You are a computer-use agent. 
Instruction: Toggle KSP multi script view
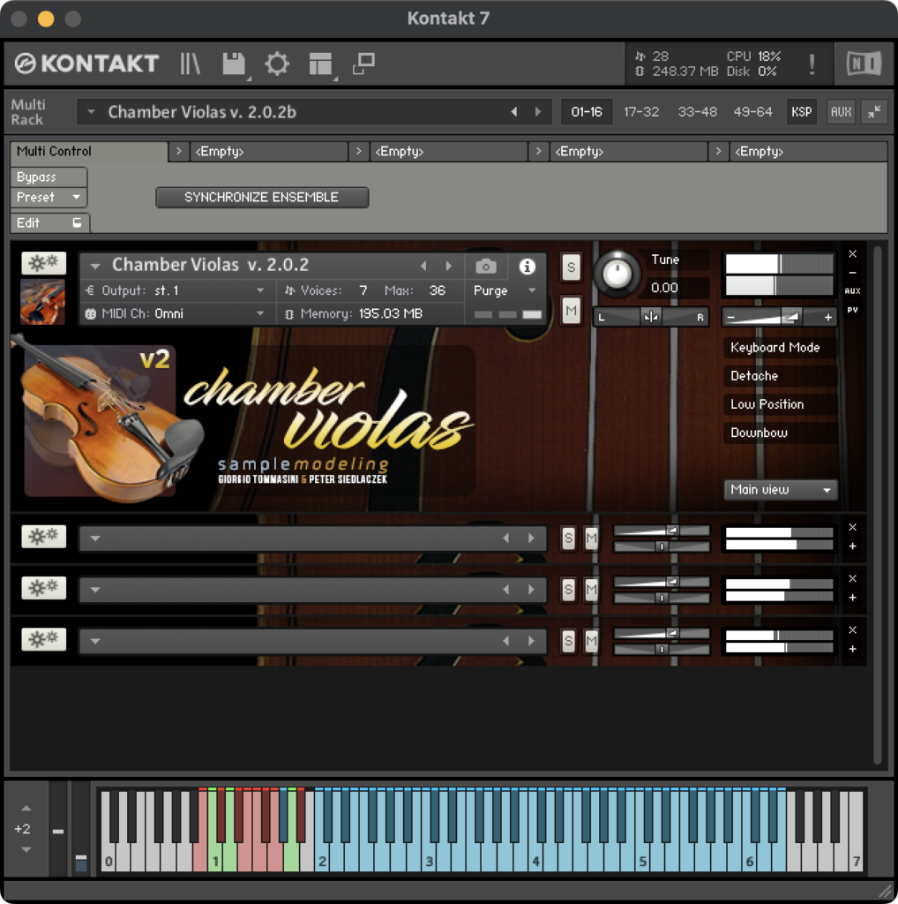[x=801, y=112]
